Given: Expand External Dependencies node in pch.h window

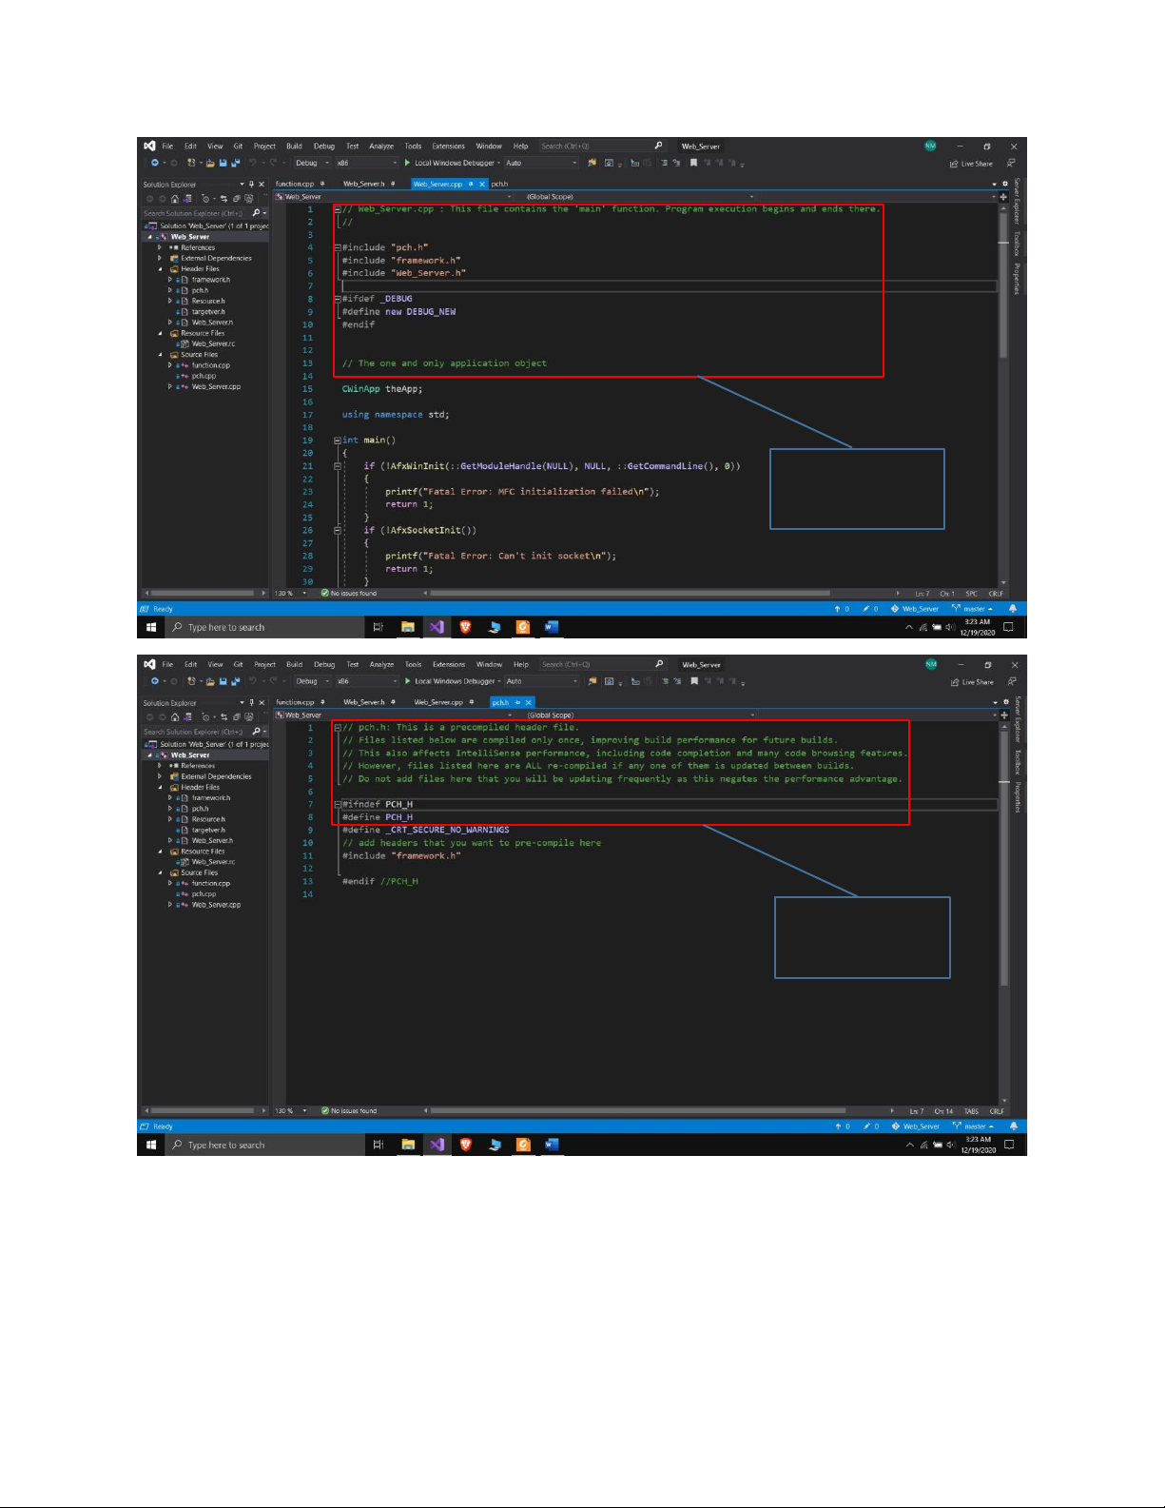Looking at the screenshot, I should point(160,776).
